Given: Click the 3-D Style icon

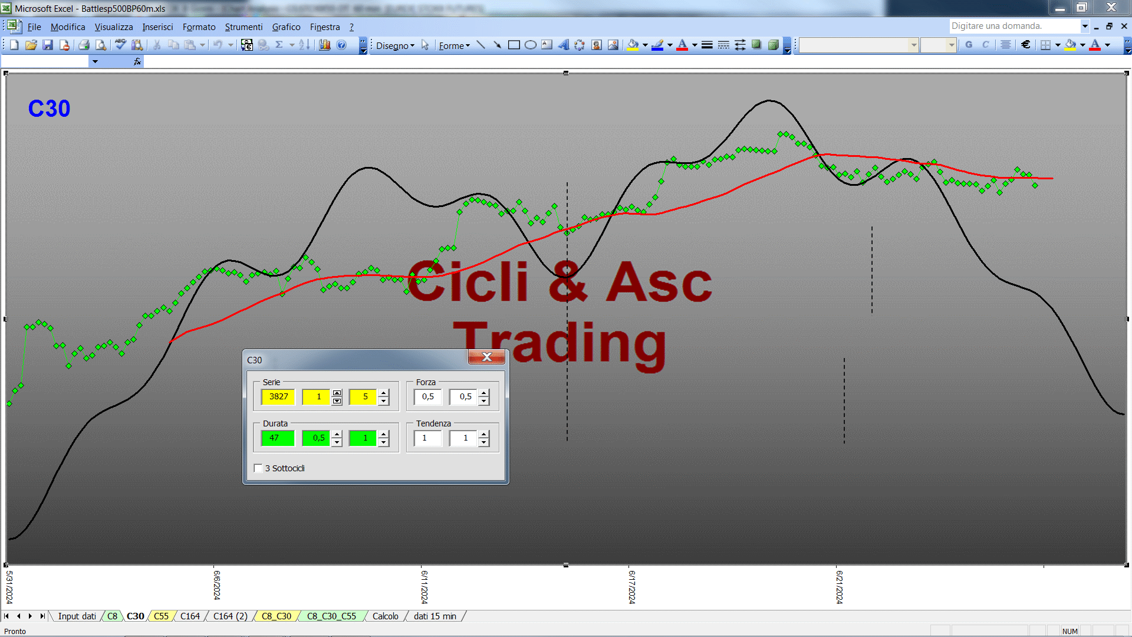Looking at the screenshot, I should pos(773,45).
